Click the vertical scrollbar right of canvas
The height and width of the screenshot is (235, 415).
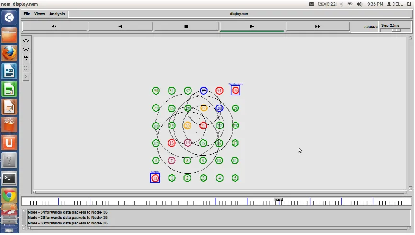(410, 113)
